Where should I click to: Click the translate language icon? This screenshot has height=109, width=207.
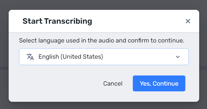30,57
